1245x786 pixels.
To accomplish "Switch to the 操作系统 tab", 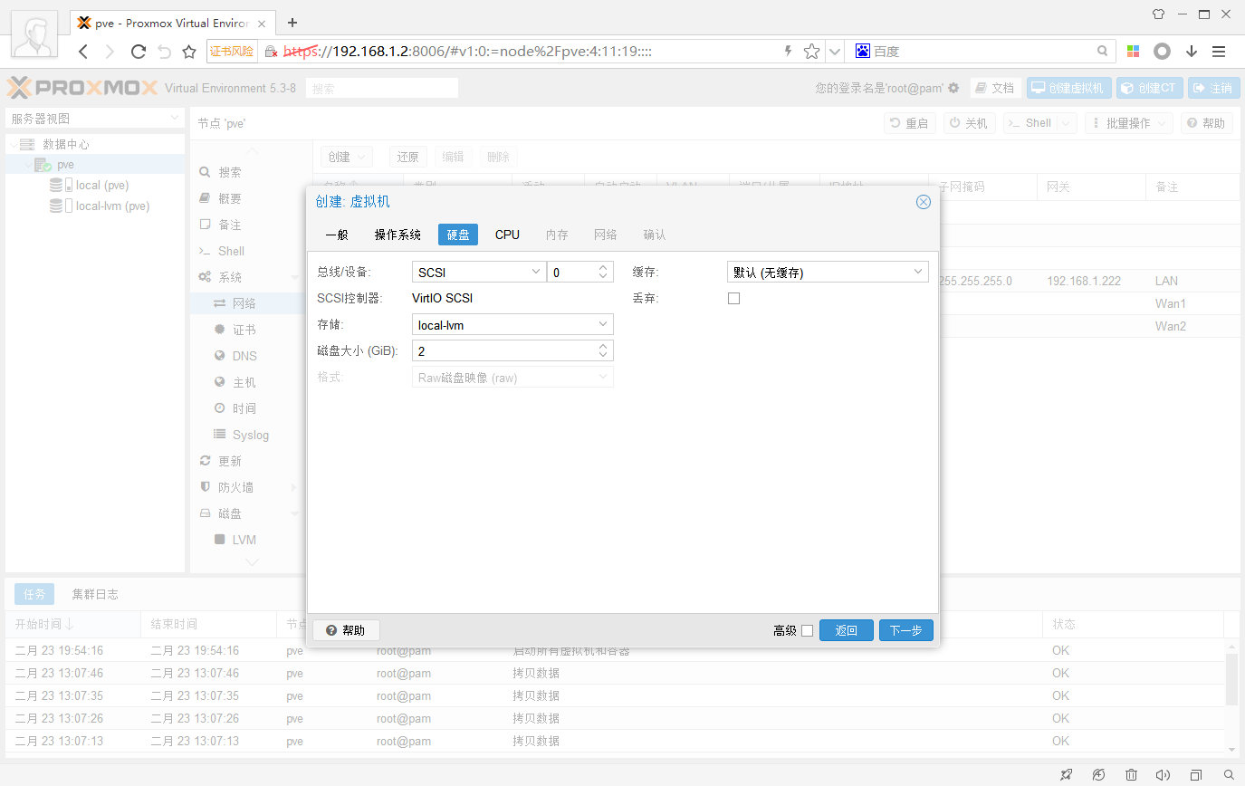I will tap(397, 235).
